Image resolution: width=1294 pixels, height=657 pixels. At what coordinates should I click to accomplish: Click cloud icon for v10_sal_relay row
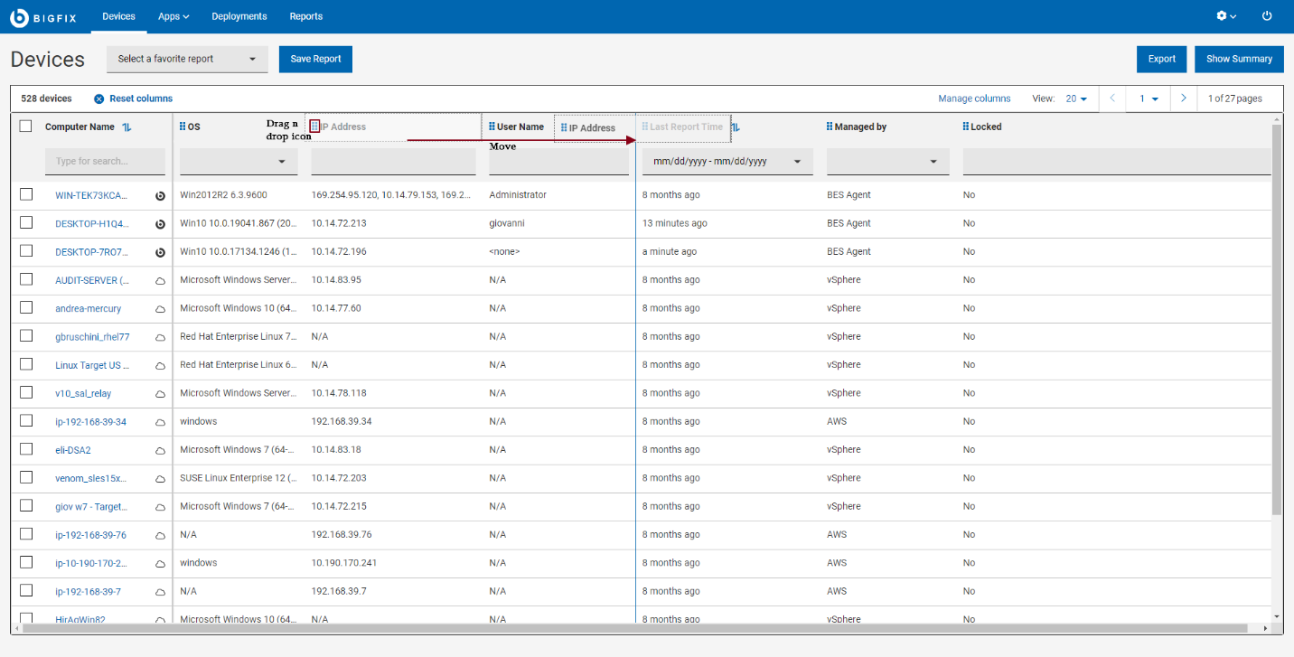click(161, 394)
